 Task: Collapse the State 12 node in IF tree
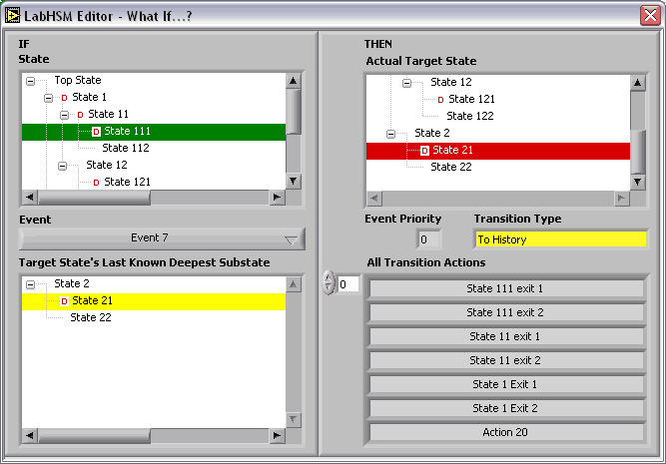click(63, 166)
